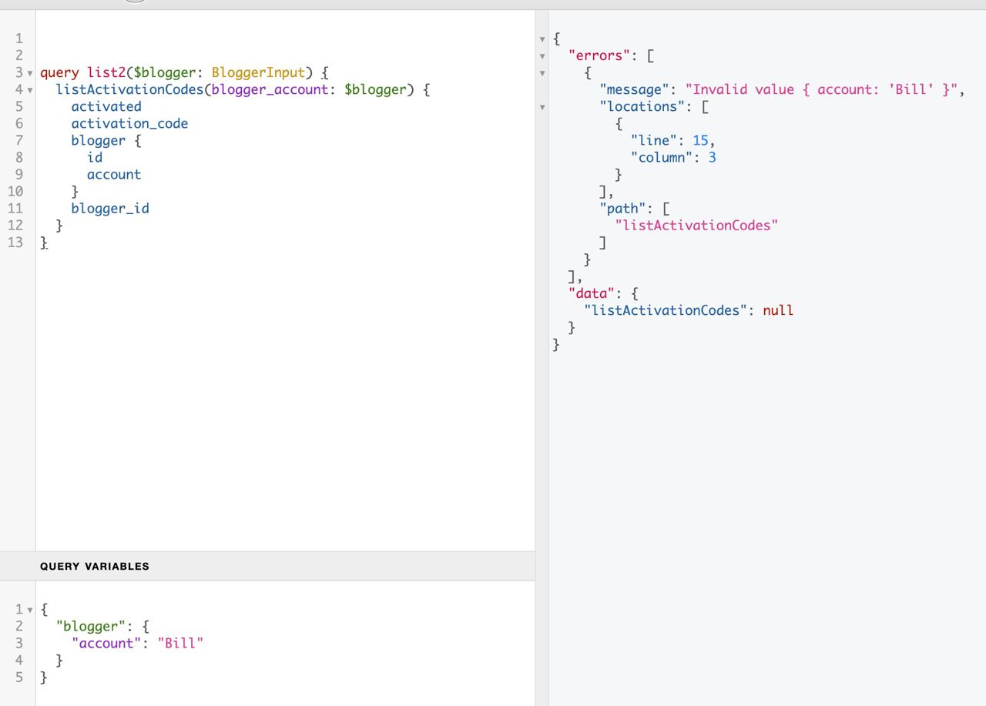Click the activation_code field
This screenshot has width=986, height=706.
(x=129, y=123)
